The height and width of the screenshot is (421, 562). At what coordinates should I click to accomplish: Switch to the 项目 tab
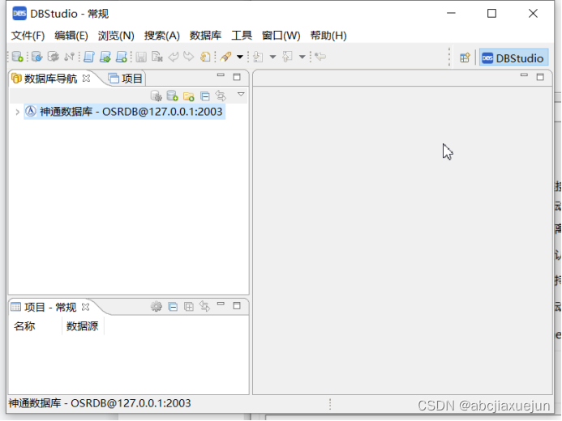click(126, 79)
